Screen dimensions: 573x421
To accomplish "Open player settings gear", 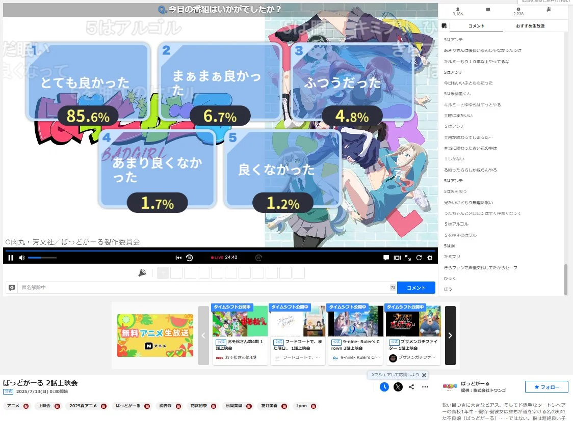I will [430, 258].
